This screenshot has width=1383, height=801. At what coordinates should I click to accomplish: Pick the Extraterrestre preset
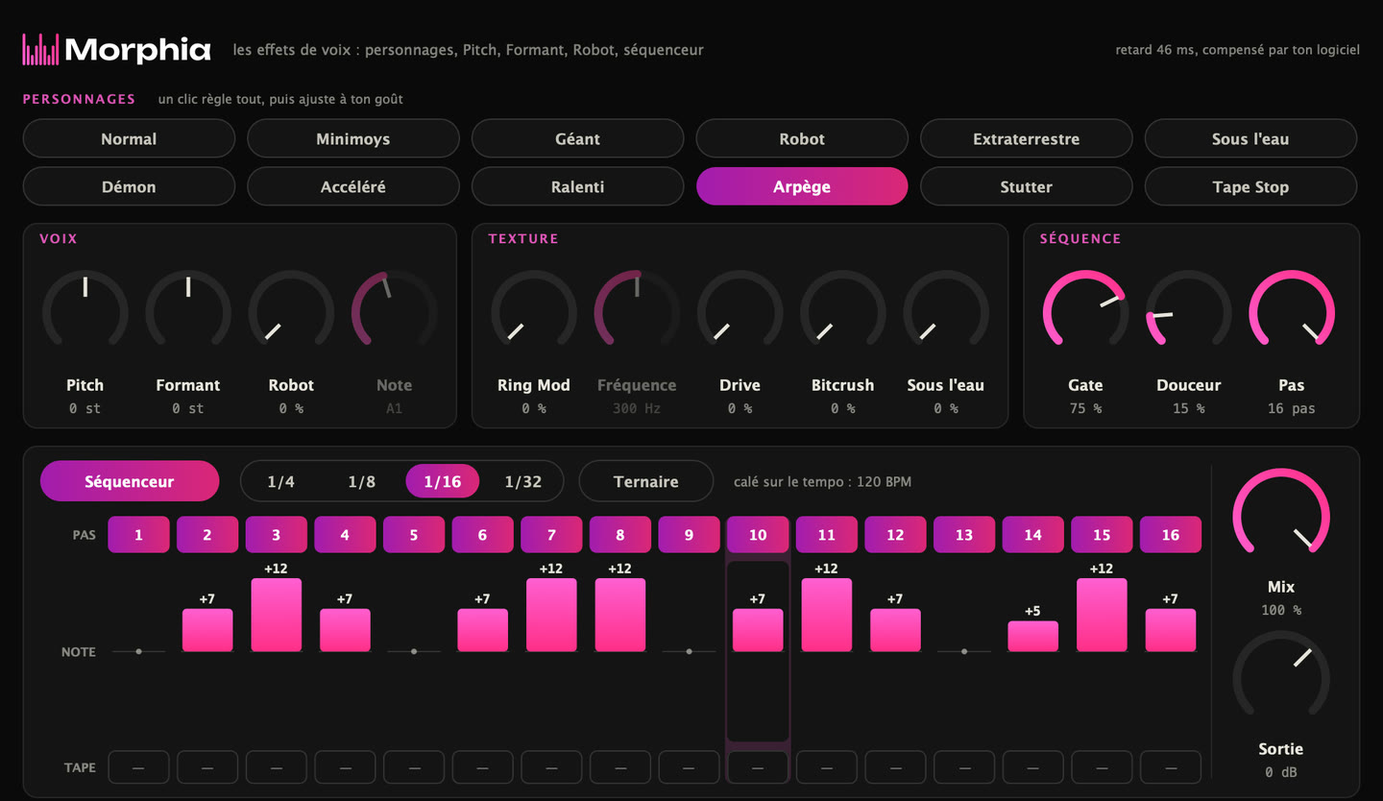pyautogui.click(x=1026, y=138)
